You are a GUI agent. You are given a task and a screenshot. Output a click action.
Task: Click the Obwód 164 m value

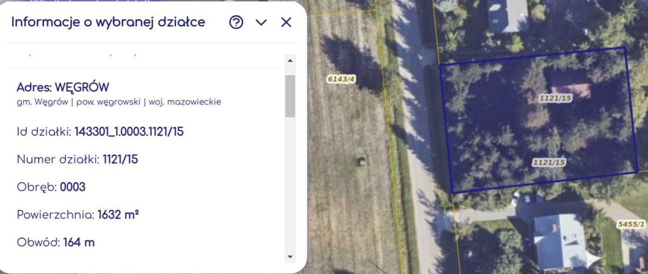point(79,242)
